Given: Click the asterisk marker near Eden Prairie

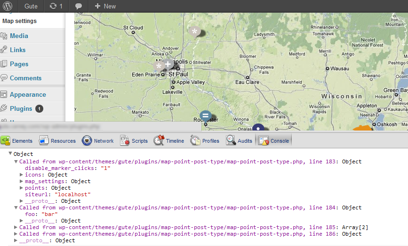Looking at the screenshot, I should coord(159,67).
